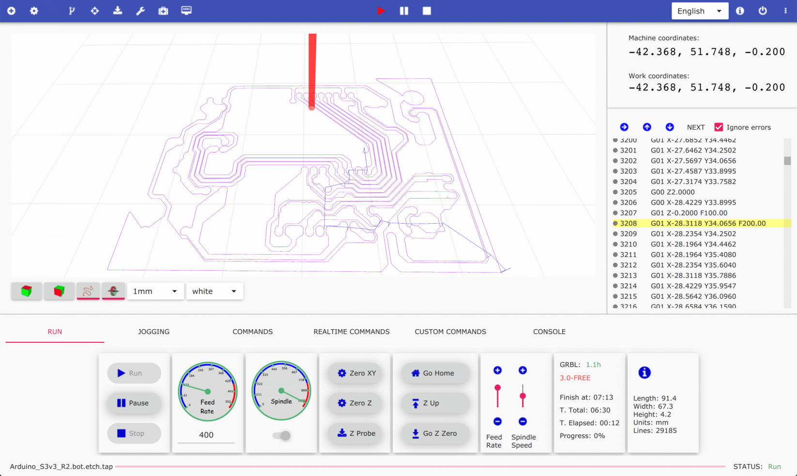Image resolution: width=797 pixels, height=476 pixels.
Task: Toggle the milling tool visibility icon
Action: tap(113, 291)
